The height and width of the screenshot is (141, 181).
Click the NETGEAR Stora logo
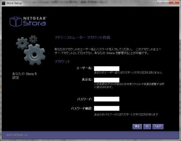pyautogui.click(x=28, y=21)
